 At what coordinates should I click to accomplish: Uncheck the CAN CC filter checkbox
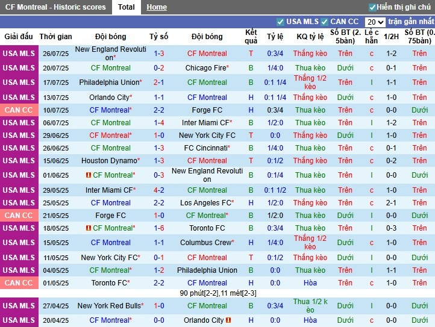coord(324,22)
